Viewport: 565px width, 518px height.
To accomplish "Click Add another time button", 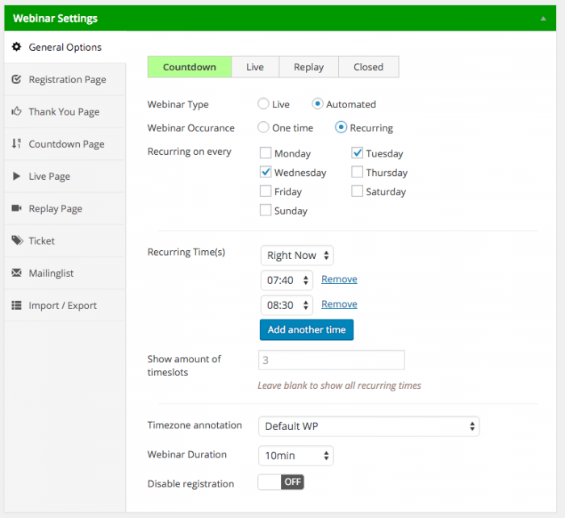I will click(x=307, y=330).
